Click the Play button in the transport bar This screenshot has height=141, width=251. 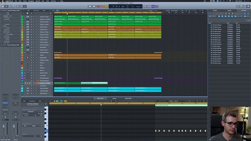coord(94,6)
